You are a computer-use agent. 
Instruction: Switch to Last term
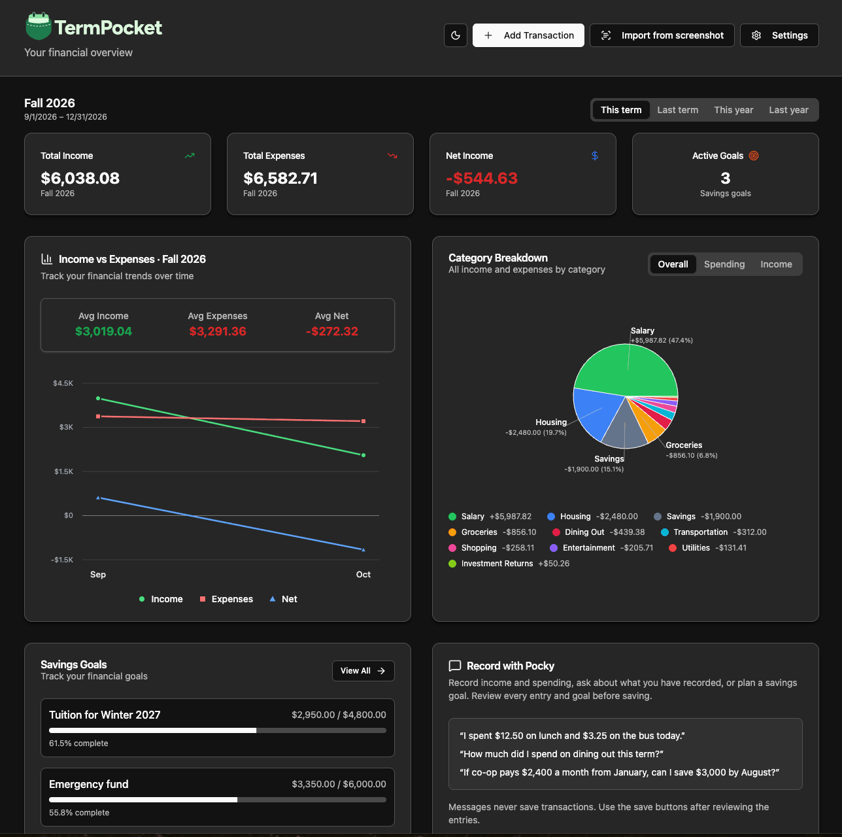click(x=678, y=110)
